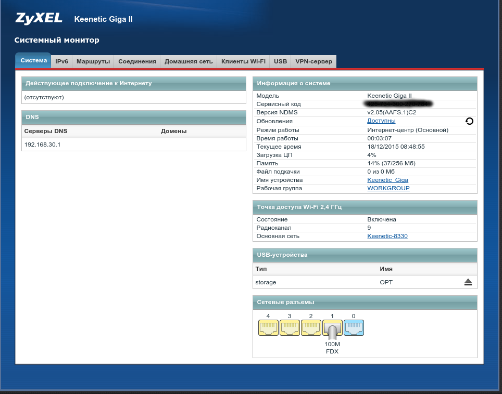Click the WORKGROUP link
502x394 pixels.
point(388,188)
